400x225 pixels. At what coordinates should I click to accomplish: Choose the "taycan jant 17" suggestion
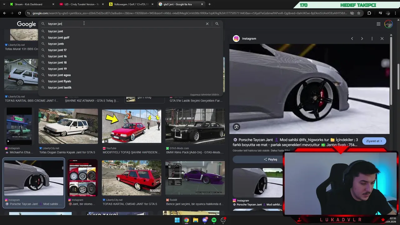(x=131, y=50)
